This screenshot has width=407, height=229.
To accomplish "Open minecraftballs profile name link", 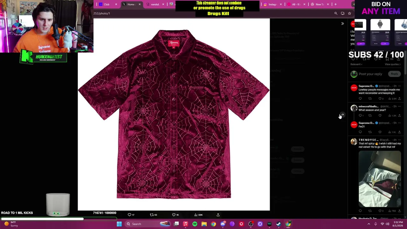I will pyautogui.click(x=369, y=107).
